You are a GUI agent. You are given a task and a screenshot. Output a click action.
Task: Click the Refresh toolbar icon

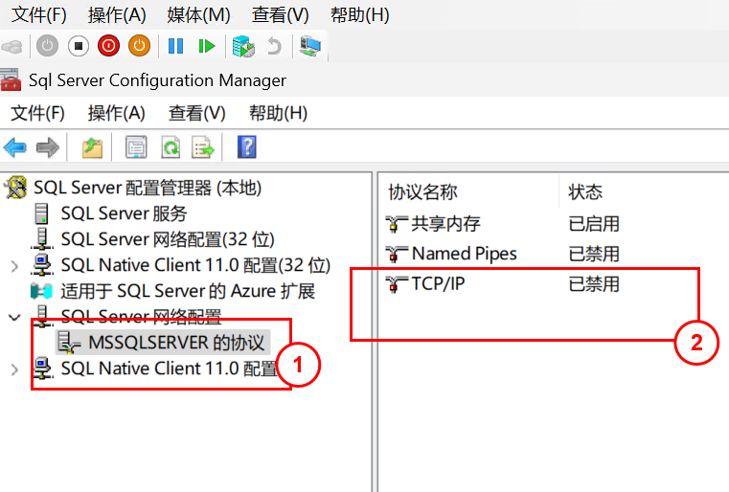click(170, 147)
